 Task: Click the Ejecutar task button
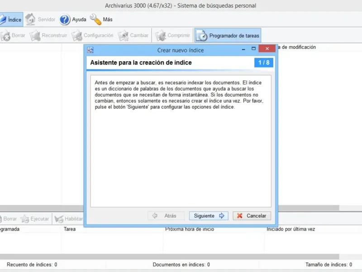pyautogui.click(x=35, y=219)
